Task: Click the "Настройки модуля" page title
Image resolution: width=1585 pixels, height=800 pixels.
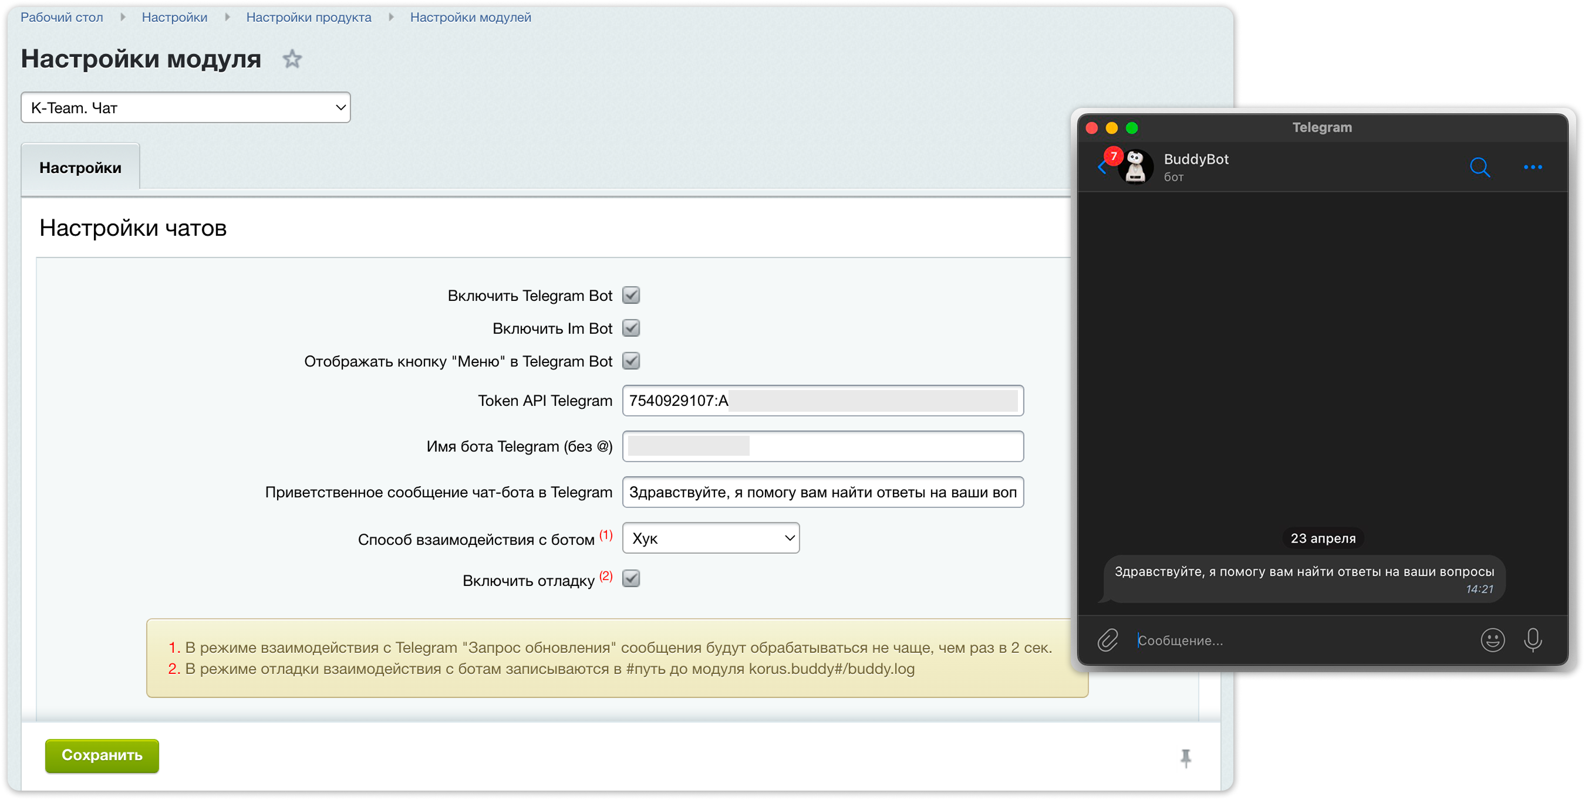Action: pyautogui.click(x=141, y=59)
